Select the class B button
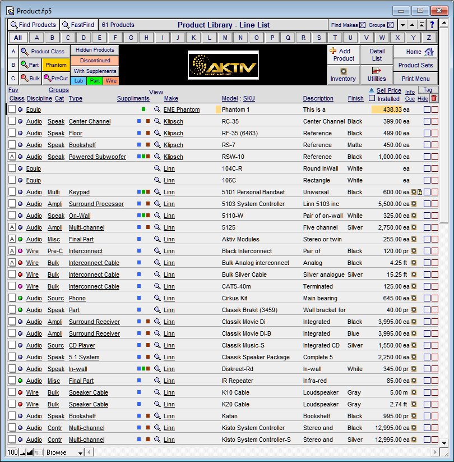 point(13,65)
